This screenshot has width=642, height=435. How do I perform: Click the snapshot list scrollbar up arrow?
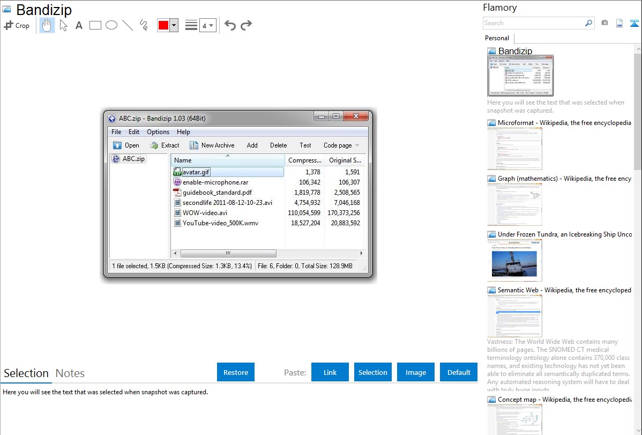point(638,49)
